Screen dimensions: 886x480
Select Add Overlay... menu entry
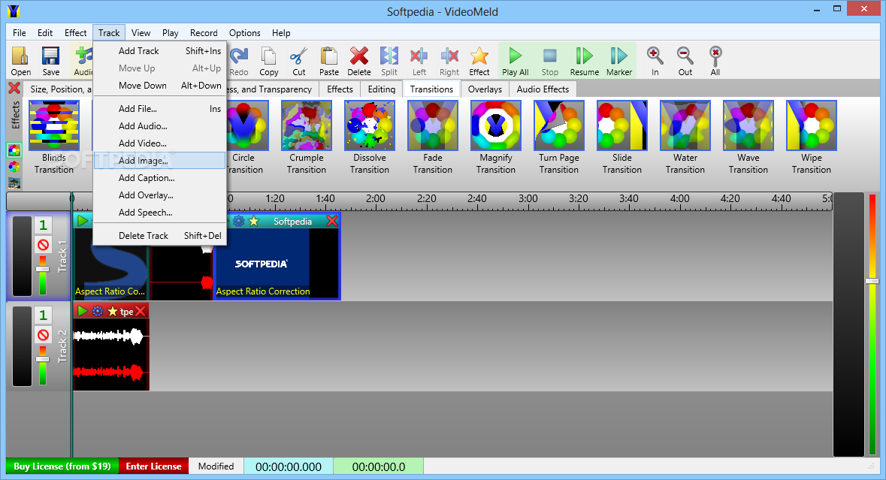(x=160, y=195)
